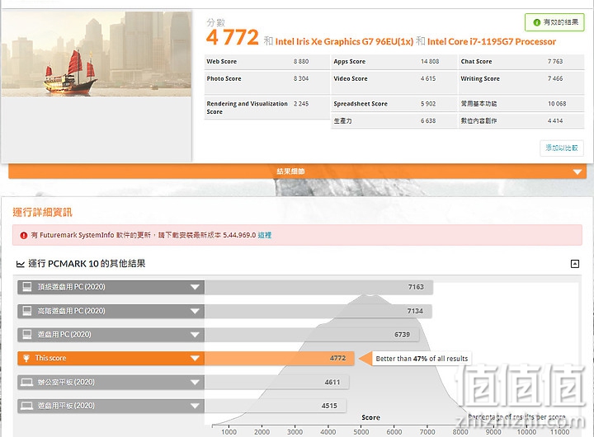
Task: Click the valid result info icon
Action: point(536,22)
